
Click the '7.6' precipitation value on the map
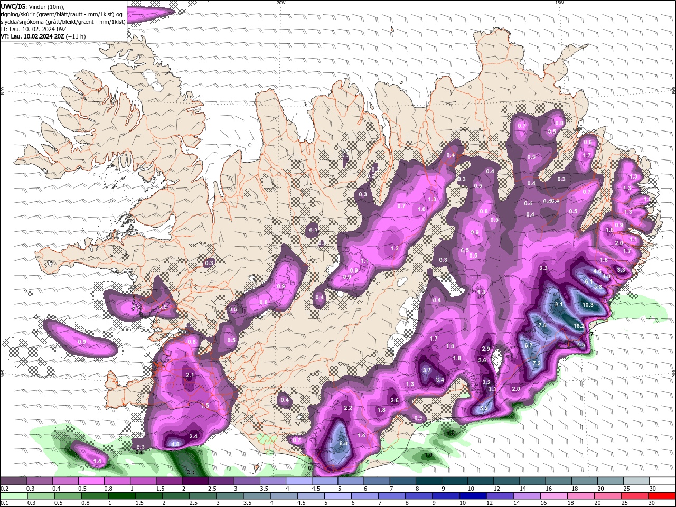[542, 325]
